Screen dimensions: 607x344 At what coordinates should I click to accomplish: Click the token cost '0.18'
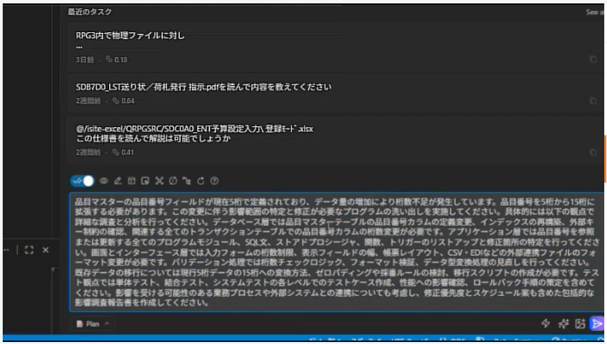pos(121,60)
